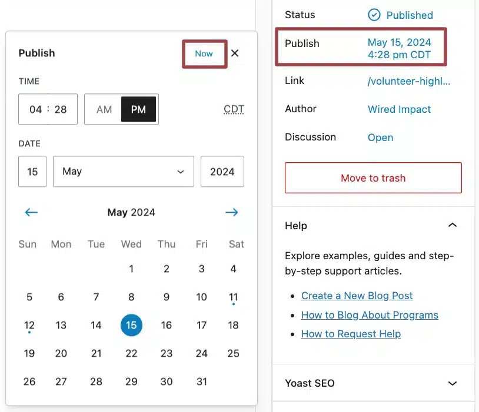Select the PM toggle

point(138,109)
